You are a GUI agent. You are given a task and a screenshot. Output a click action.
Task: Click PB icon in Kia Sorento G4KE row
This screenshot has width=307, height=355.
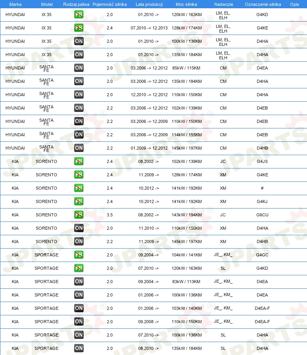point(79,175)
